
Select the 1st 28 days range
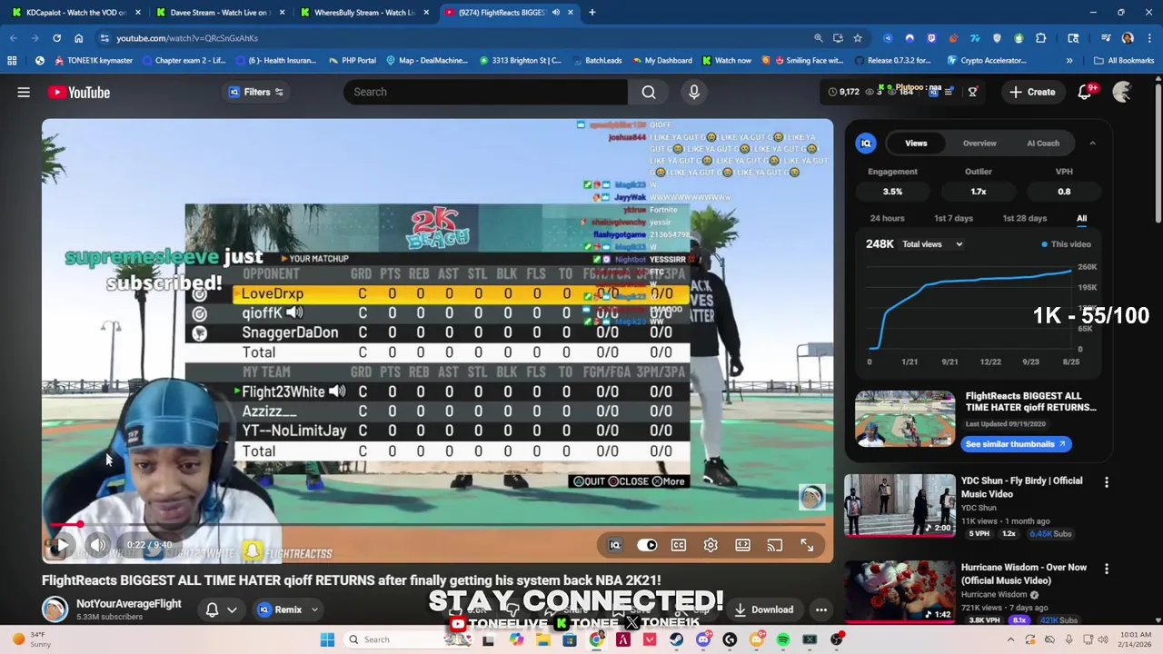click(1024, 218)
